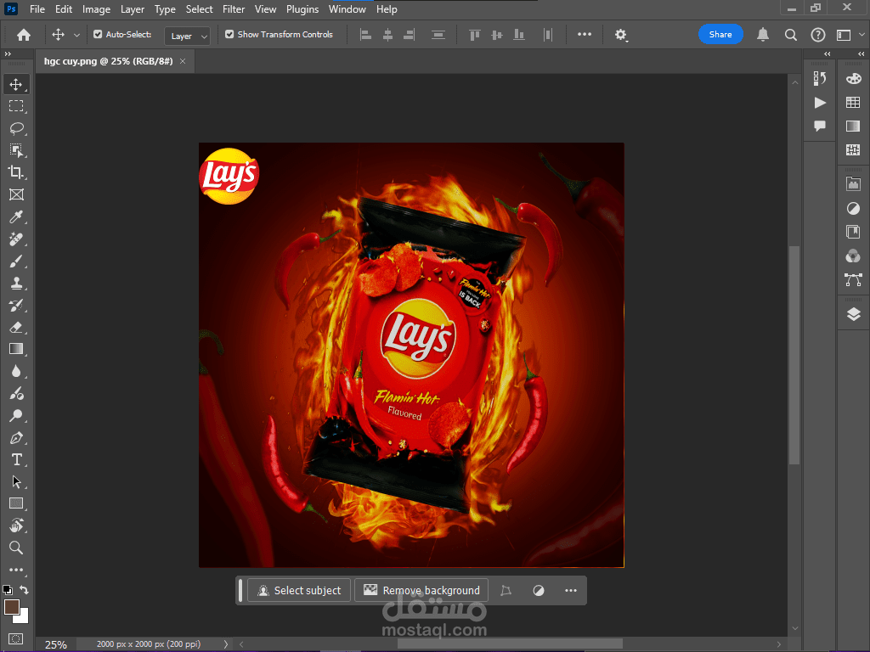Click Select subject in contextual bar
Image resolution: width=870 pixels, height=652 pixels.
299,591
